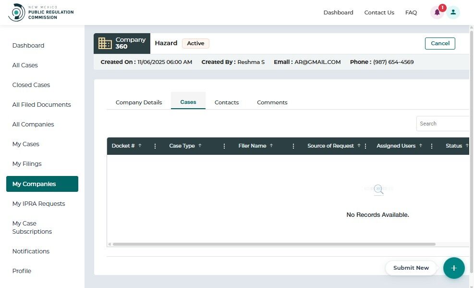Click the creator name Reshma S
This screenshot has height=288, width=474.
point(251,62)
